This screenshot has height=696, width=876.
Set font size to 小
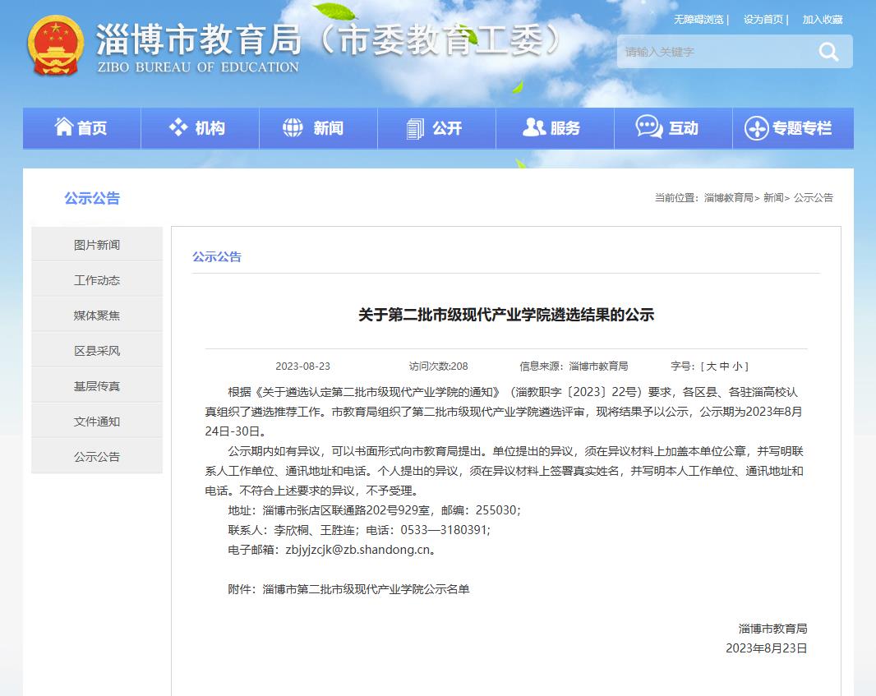click(737, 366)
